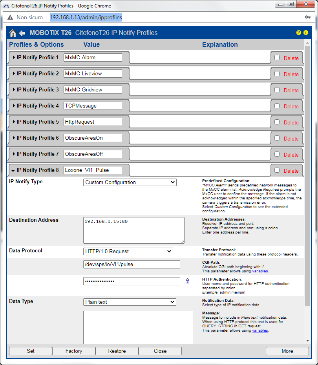Screen dimensions: 318x365
Task: Edit the ObscureAreaOn profile name field
Action: tap(93, 138)
